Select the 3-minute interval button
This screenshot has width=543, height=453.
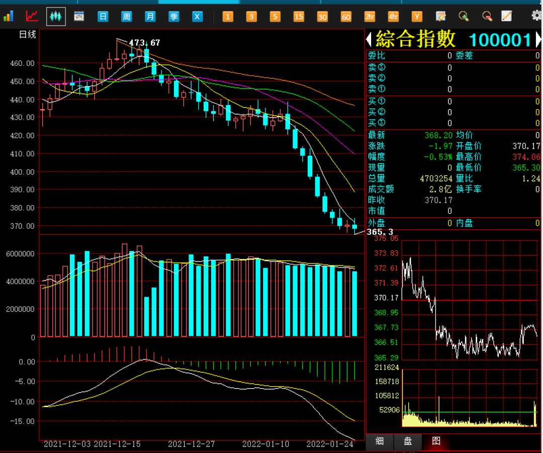251,16
